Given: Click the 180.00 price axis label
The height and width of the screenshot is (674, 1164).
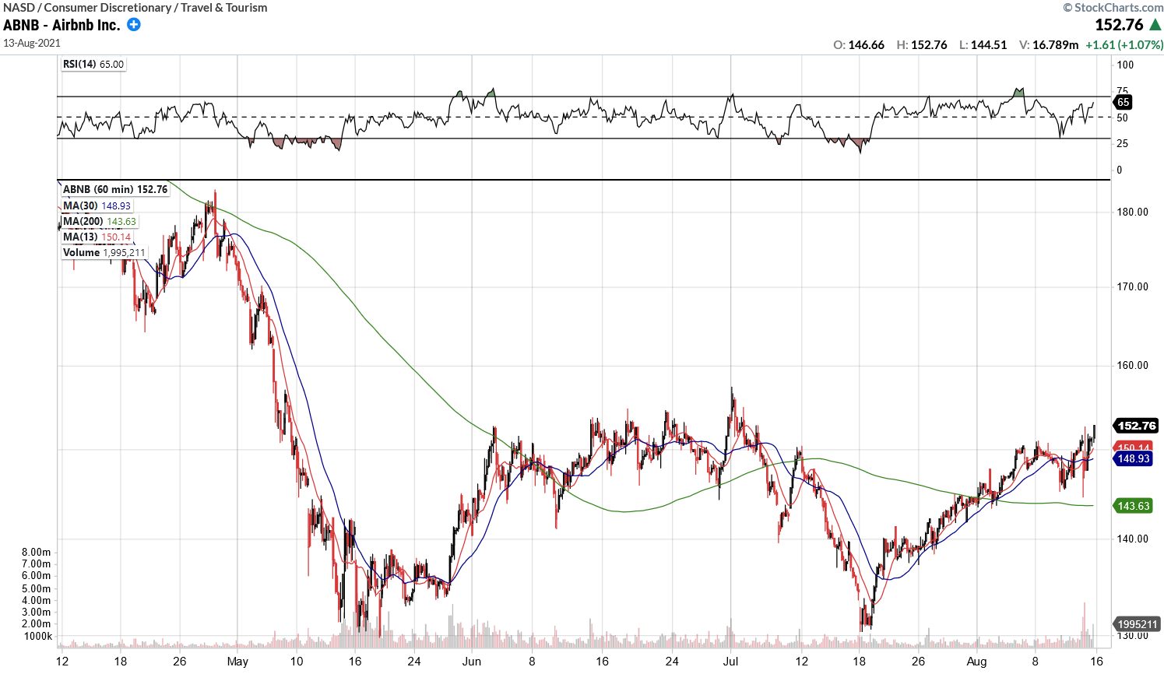Looking at the screenshot, I should coord(1132,212).
